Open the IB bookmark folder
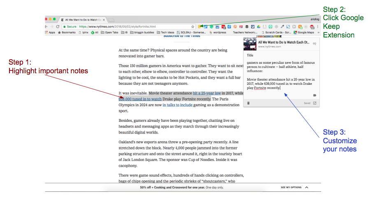Image resolution: width=368 pixels, height=198 pixels. tap(124, 33)
